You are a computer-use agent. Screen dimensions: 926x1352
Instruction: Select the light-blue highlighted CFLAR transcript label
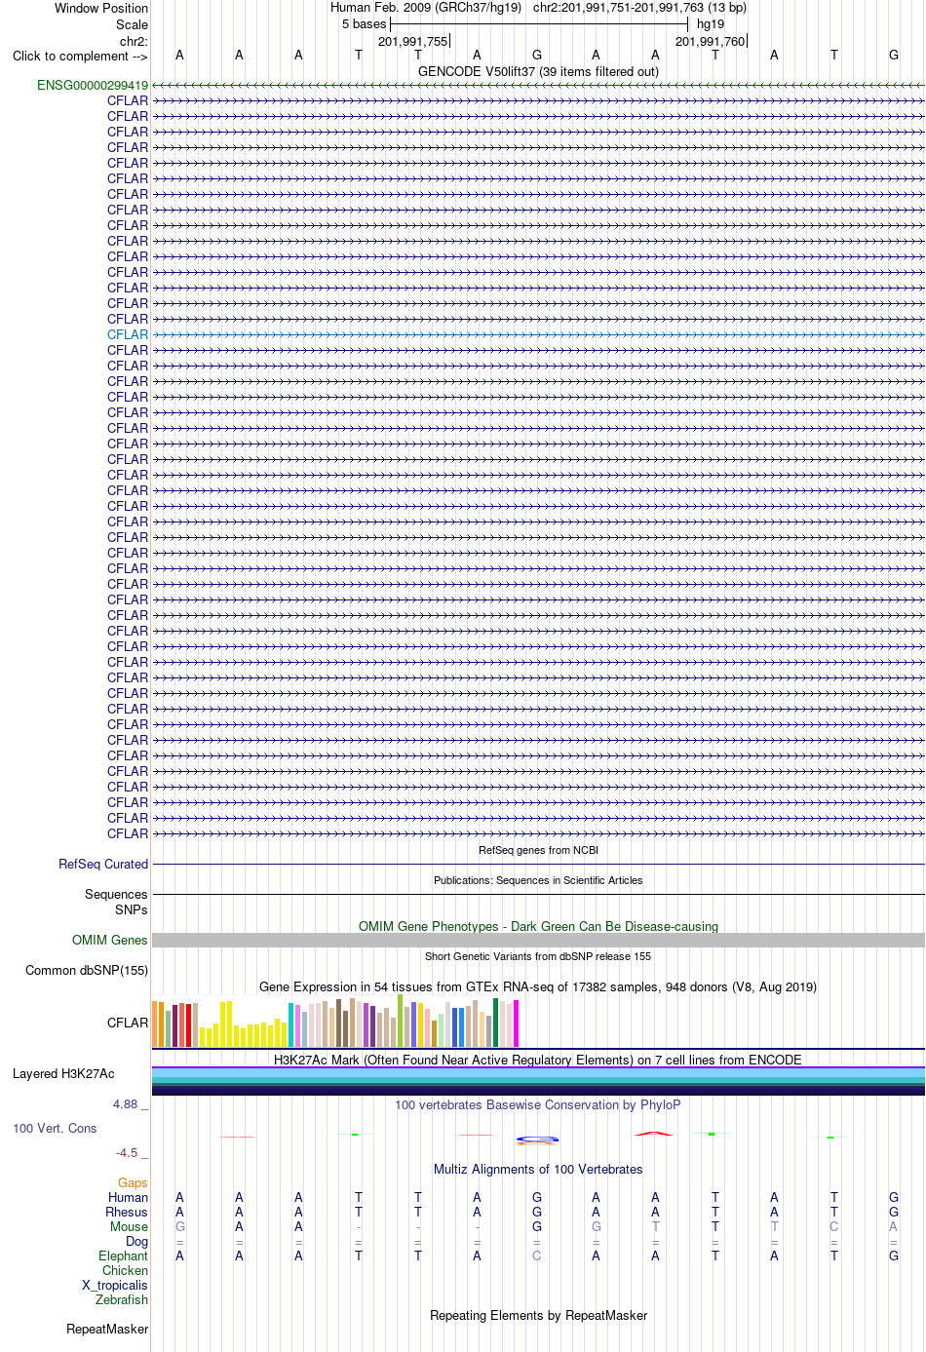128,334
